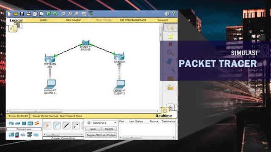Choose the Security device category

[x=17, y=135]
